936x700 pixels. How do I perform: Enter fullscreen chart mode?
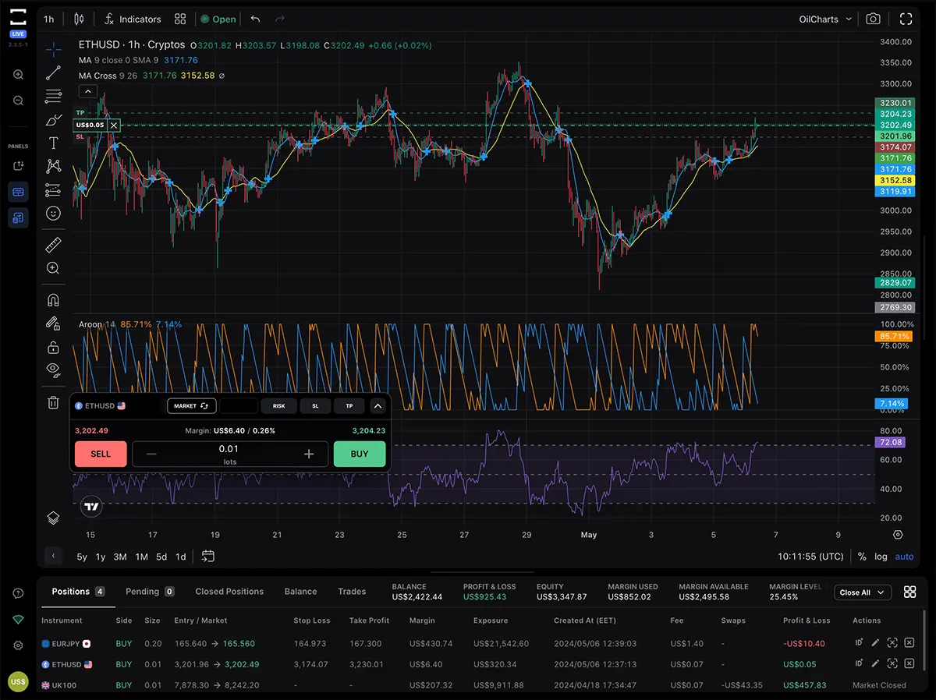pos(906,19)
